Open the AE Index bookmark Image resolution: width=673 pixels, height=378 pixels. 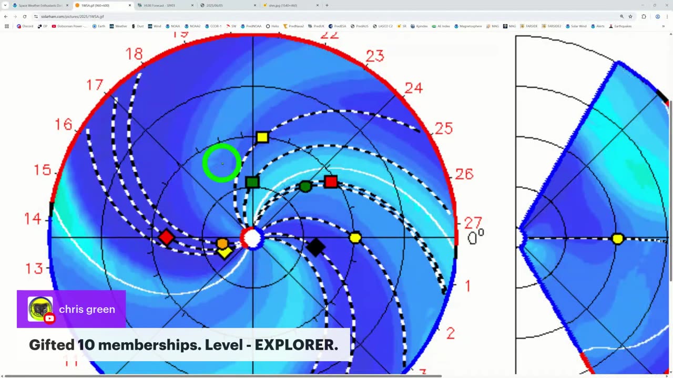[x=441, y=26]
